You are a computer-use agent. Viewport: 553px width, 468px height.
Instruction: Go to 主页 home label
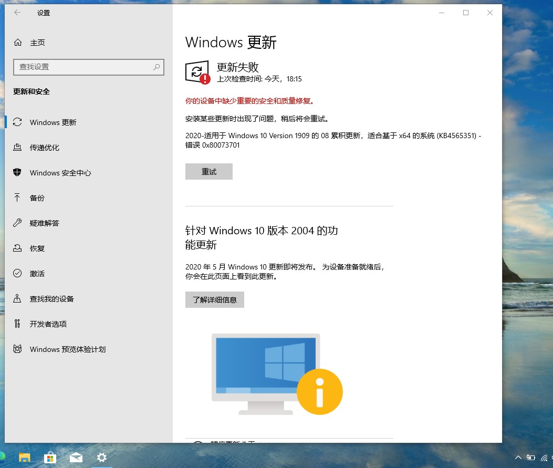tap(37, 43)
